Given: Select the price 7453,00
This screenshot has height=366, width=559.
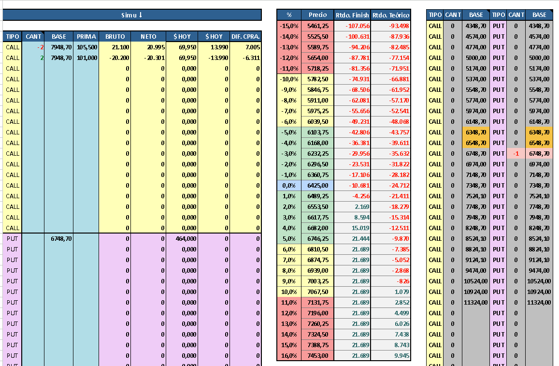Looking at the screenshot, I should [x=317, y=356].
